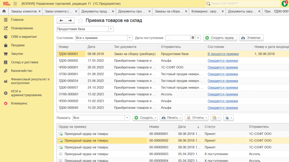The image size is (289, 162).
Task: Switch to Заказы клиентов tab
Action: [24, 11]
